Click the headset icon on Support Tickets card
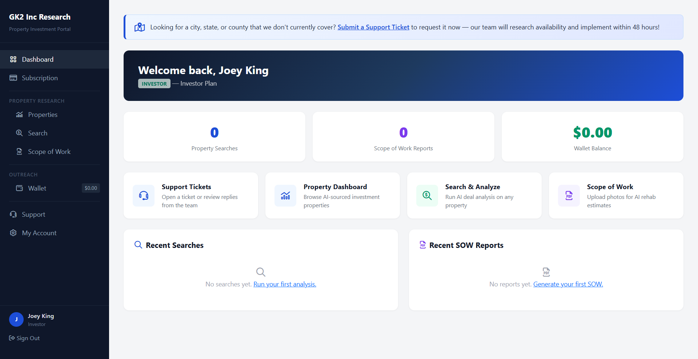The width and height of the screenshot is (698, 359). [x=143, y=195]
